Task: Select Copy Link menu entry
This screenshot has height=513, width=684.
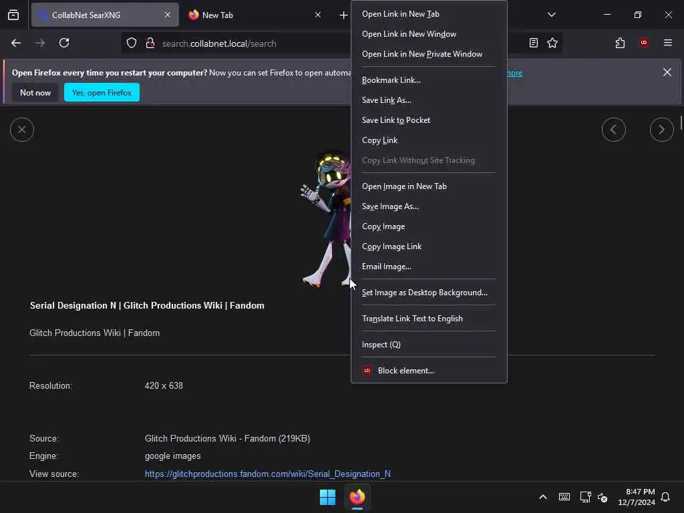Action: [429, 140]
